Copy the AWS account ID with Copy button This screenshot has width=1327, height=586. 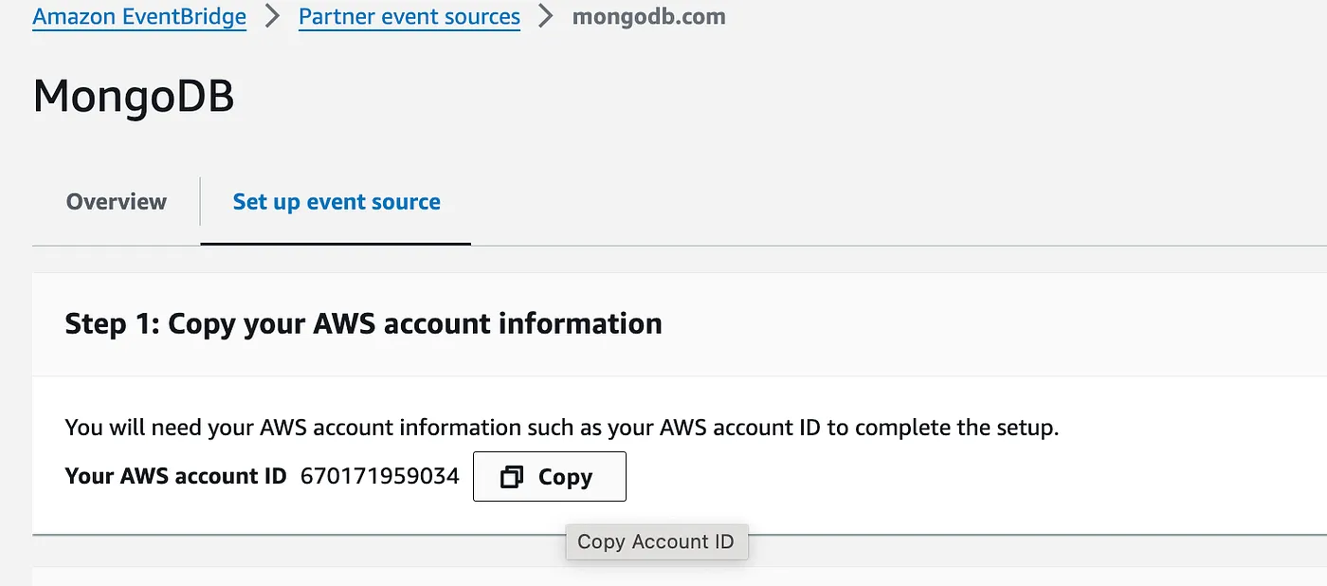550,476
